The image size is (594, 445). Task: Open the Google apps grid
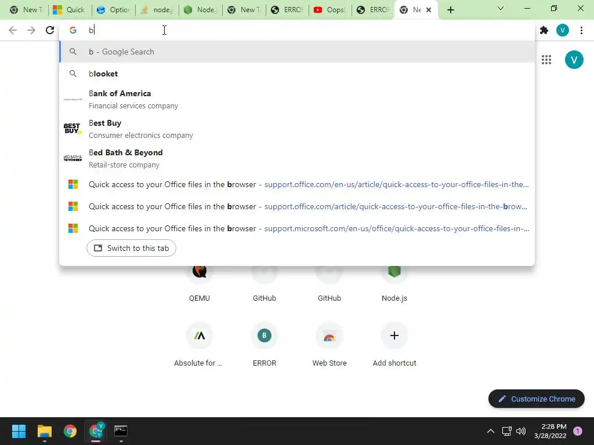click(x=546, y=60)
